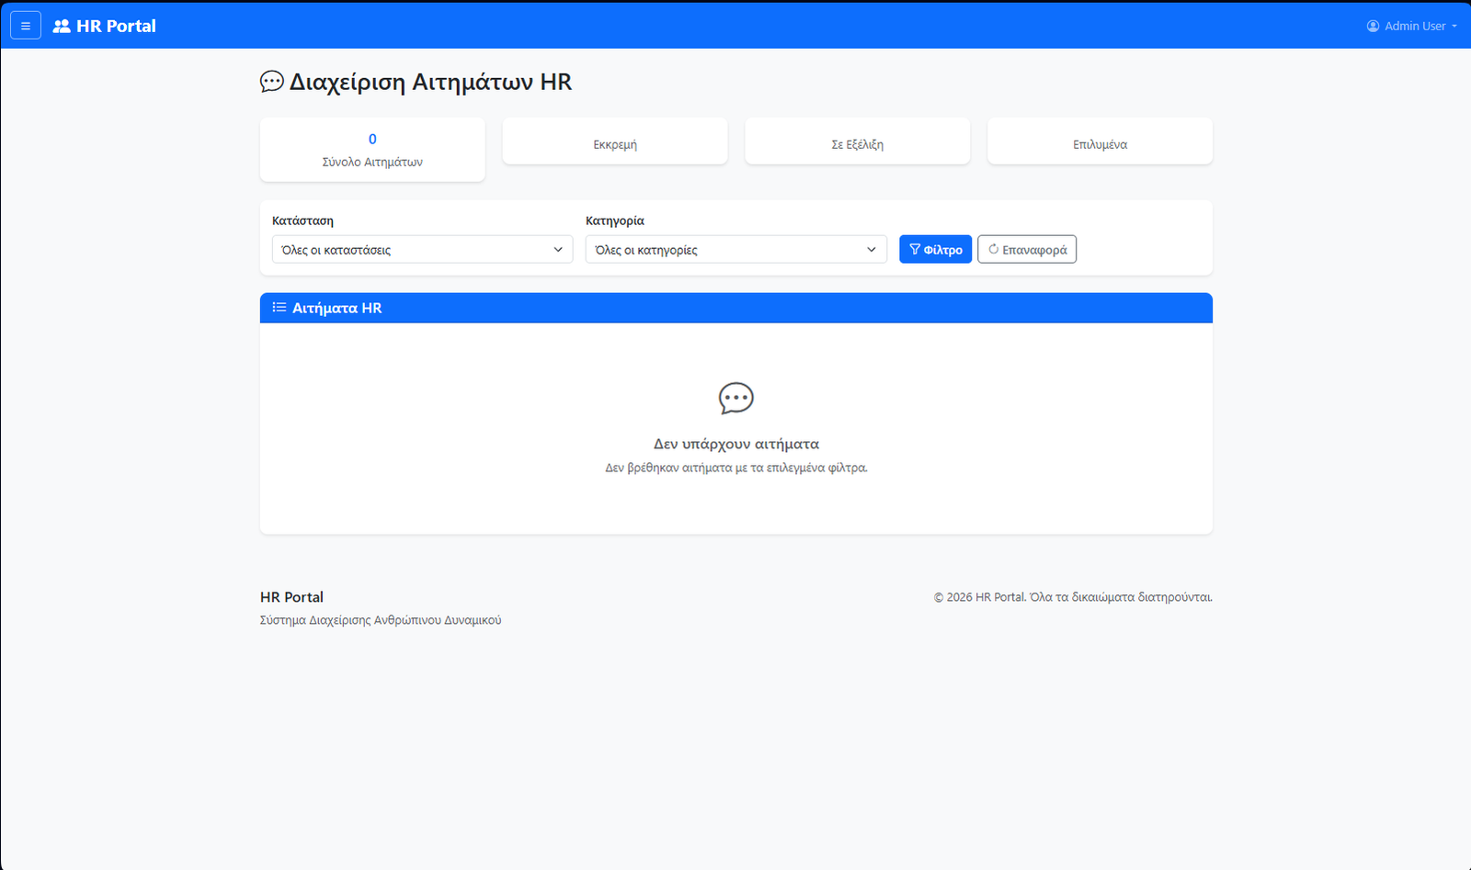Click the large chat bubble empty-state icon
The image size is (1471, 870).
(x=735, y=399)
